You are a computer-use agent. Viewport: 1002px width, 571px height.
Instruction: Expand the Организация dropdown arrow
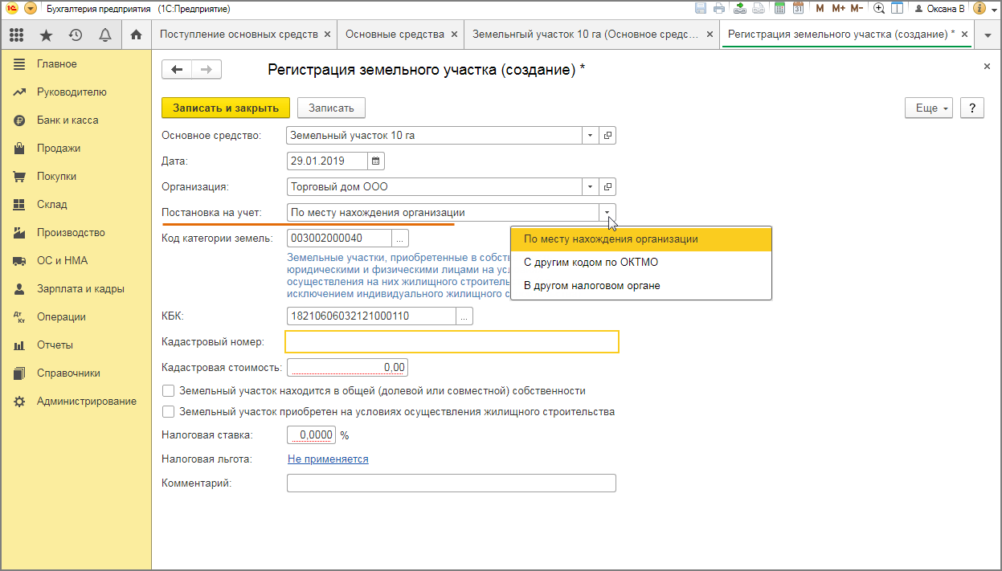[591, 187]
